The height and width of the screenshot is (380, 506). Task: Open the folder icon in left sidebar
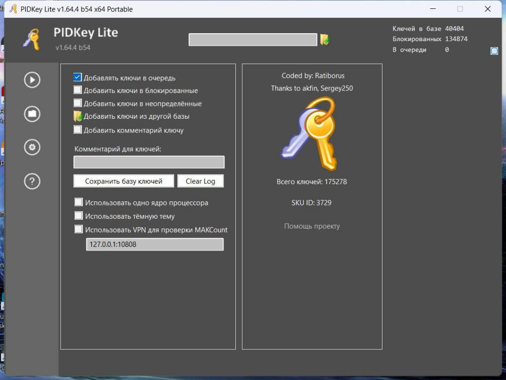point(32,114)
